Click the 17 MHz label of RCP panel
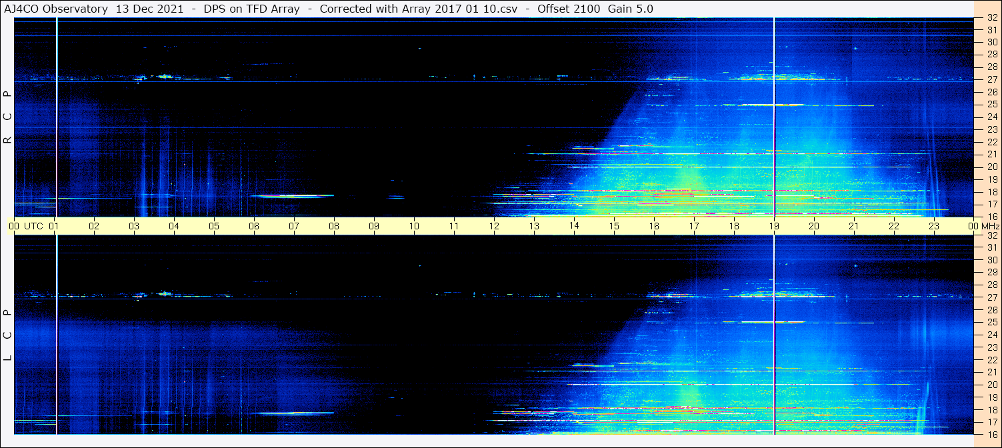Viewport: 1002px width, 448px height. [x=991, y=204]
